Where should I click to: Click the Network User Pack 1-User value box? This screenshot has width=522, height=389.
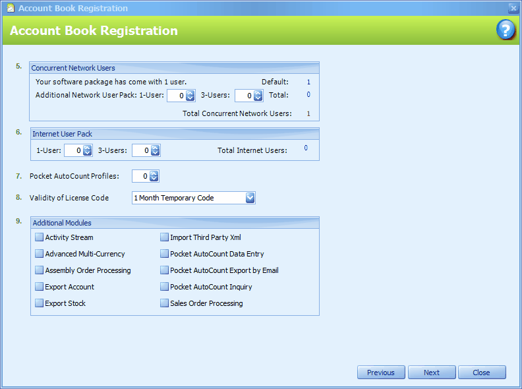pos(177,96)
